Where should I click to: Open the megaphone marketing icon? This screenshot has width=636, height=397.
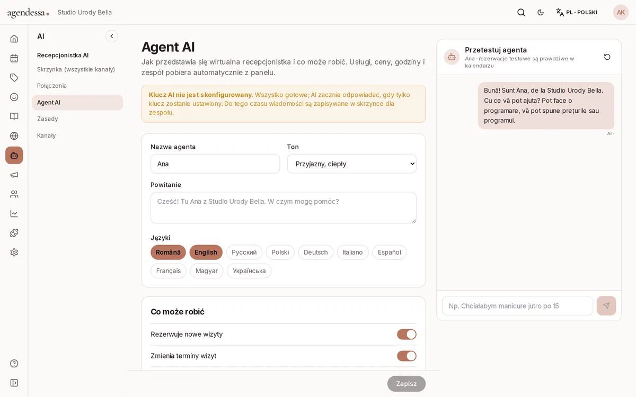click(14, 175)
